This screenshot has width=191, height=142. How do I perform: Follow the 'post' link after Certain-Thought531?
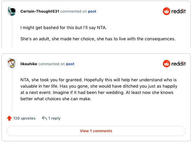pos(92,11)
